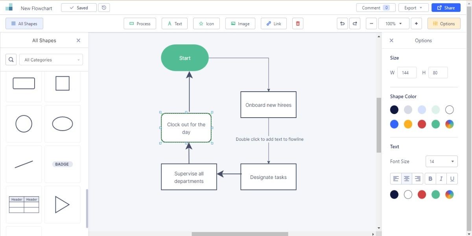Toggle the Options panel button
The height and width of the screenshot is (236, 472).
[444, 24]
